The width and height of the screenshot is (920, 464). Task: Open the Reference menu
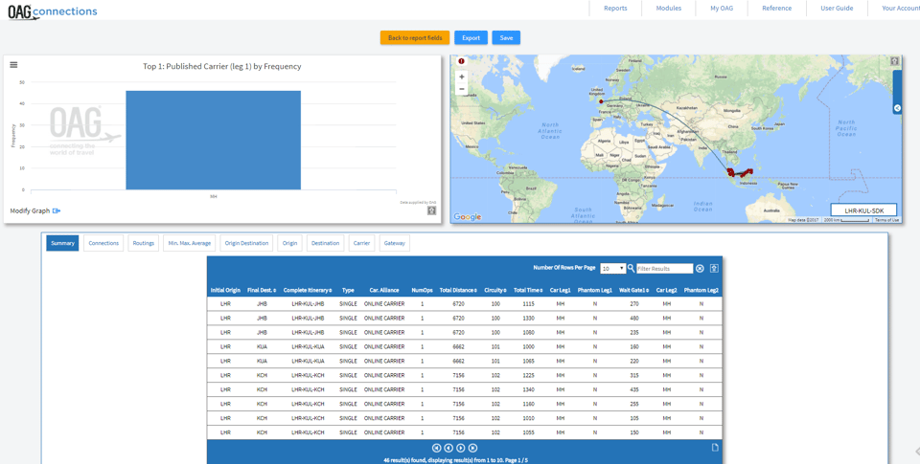point(777,9)
